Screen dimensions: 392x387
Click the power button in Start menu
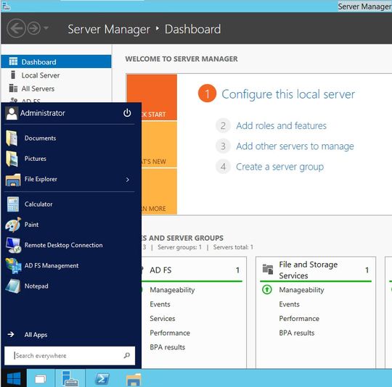127,113
